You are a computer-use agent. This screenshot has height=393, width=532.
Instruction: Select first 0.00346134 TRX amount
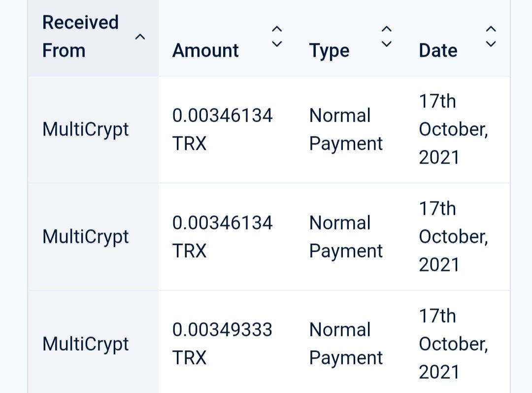coord(222,129)
